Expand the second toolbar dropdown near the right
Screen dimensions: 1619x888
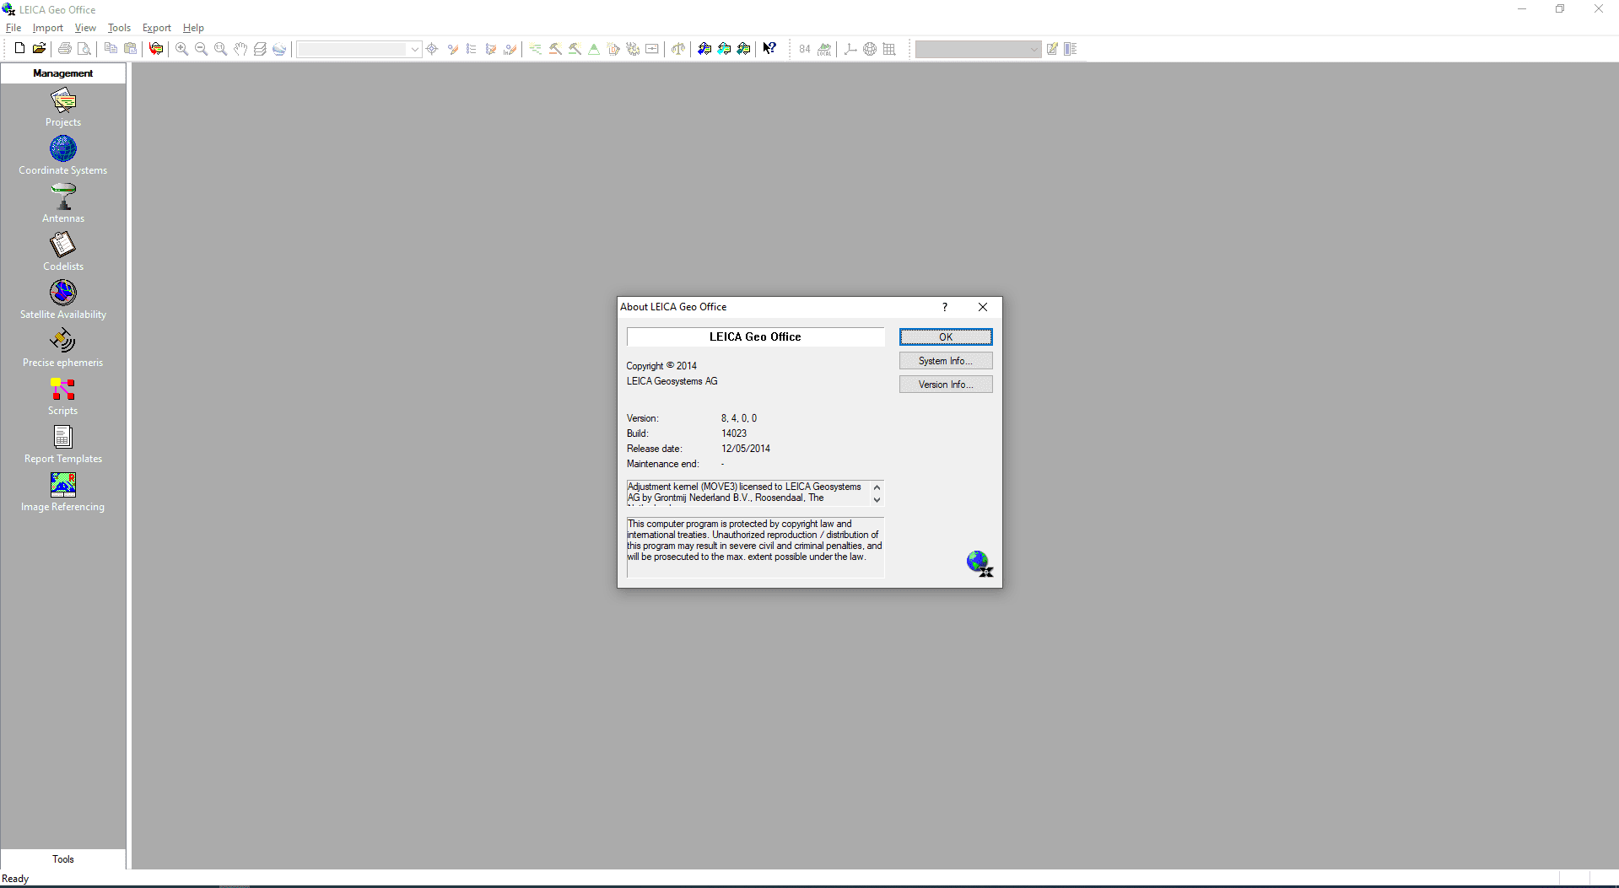(1034, 49)
